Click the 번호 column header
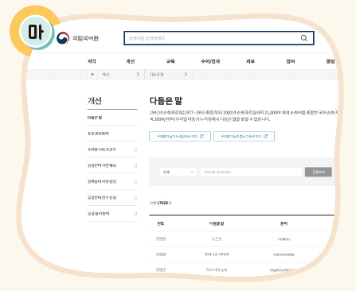Screen dimensions: 356x291 pos(160,223)
